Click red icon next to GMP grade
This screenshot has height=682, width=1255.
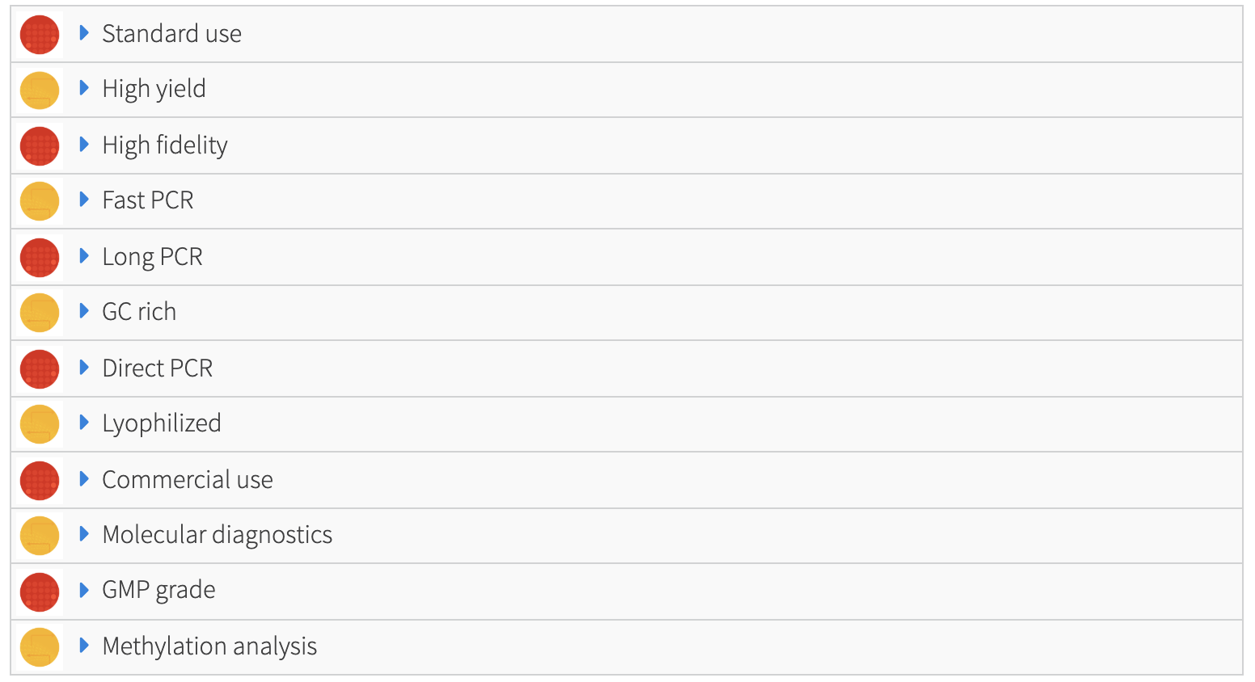click(40, 592)
